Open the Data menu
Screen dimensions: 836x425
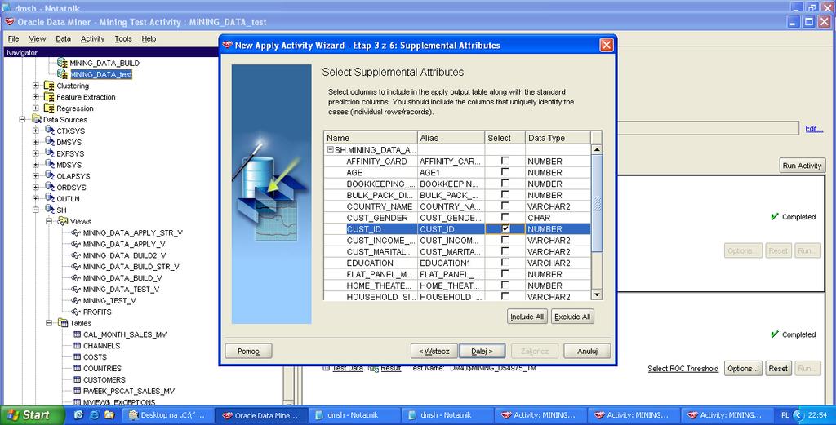click(x=63, y=39)
